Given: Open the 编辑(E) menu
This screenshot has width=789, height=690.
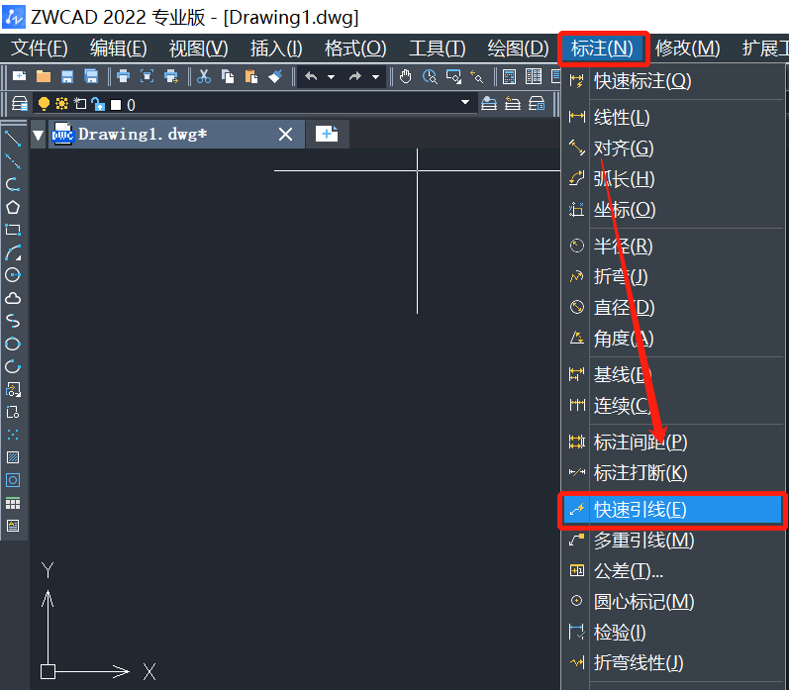Looking at the screenshot, I should tap(118, 49).
